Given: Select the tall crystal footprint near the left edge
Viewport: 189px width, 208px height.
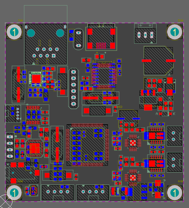Looking at the screenshot, I should (19, 84).
